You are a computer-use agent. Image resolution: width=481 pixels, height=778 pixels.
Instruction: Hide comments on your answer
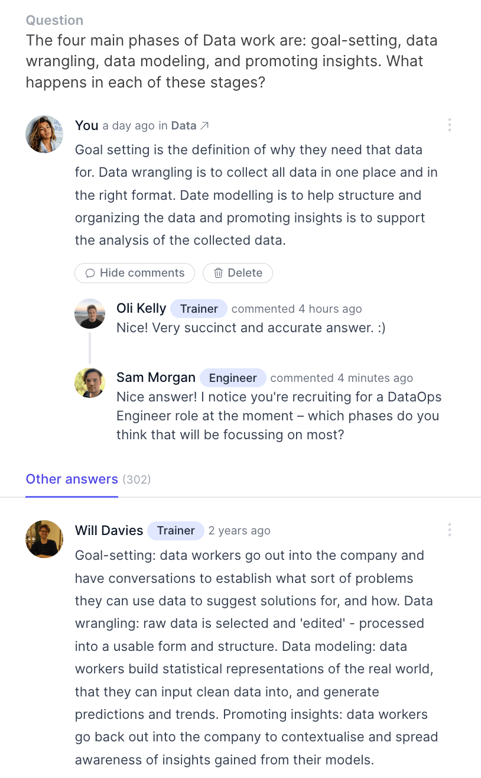coord(135,273)
